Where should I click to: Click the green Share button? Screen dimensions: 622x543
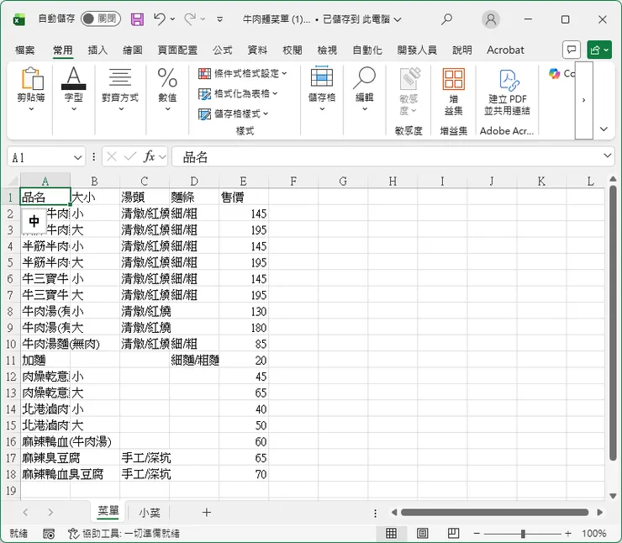click(x=599, y=50)
